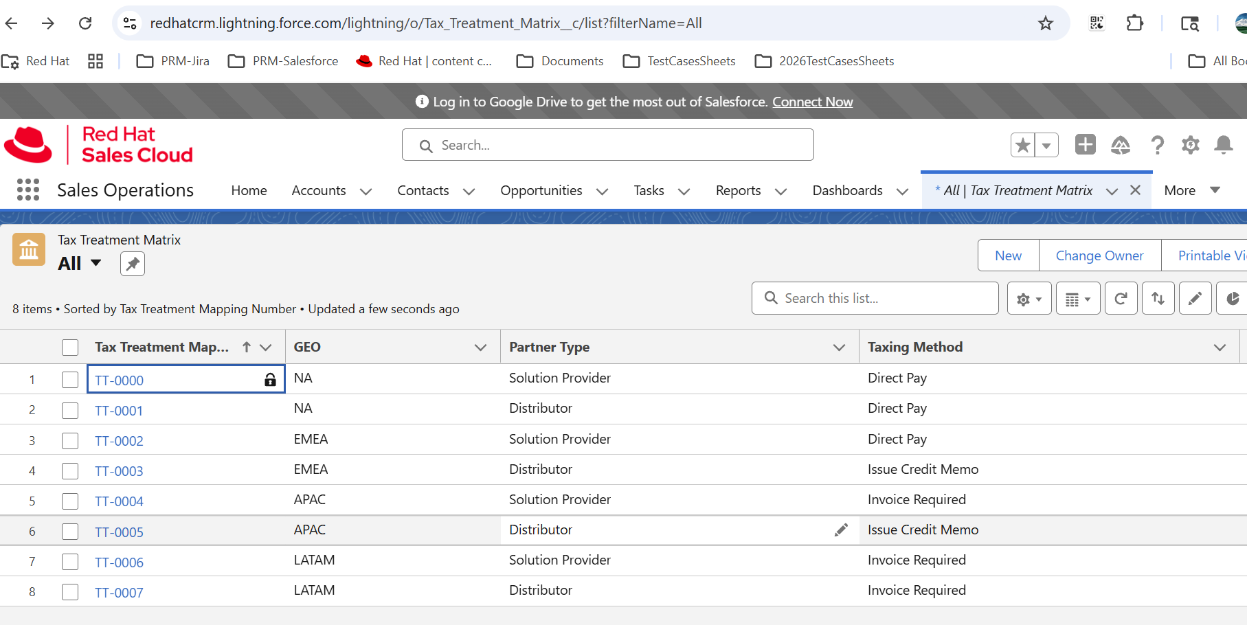
Task: Open record TT-0003
Action: 119,471
